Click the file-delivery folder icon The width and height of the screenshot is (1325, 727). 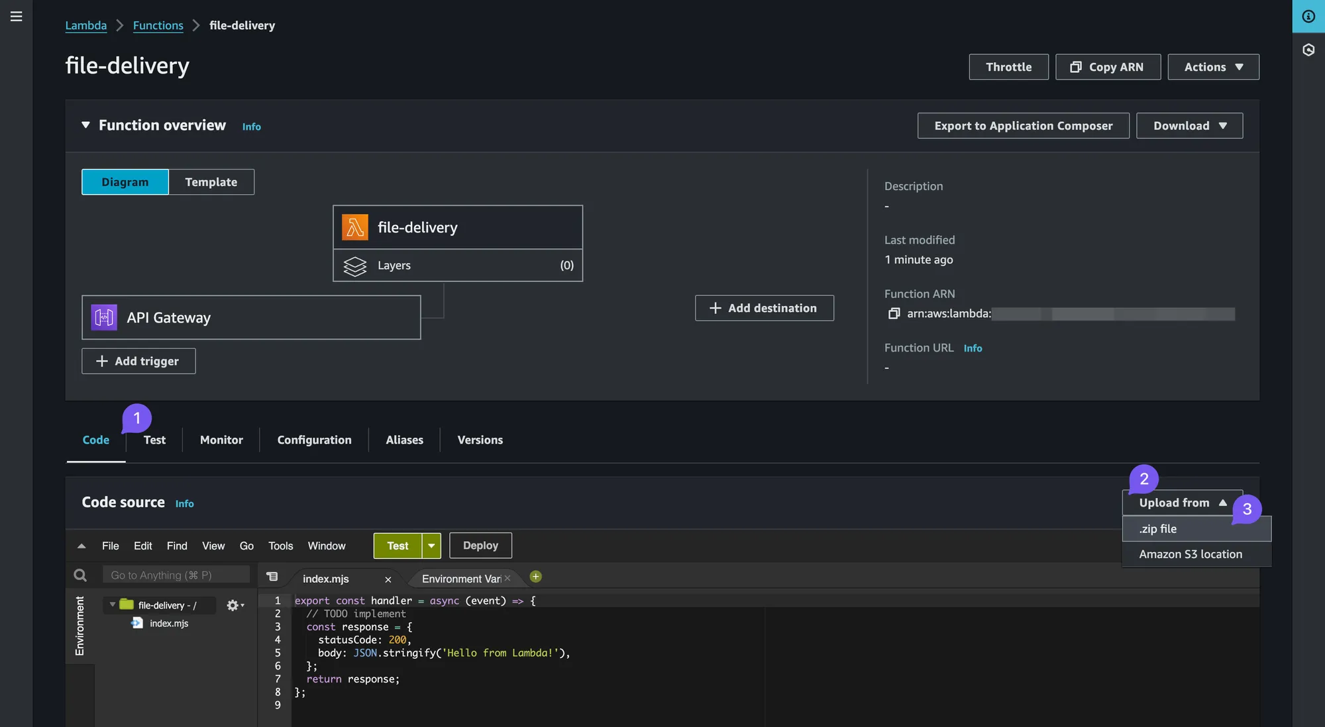coord(127,605)
